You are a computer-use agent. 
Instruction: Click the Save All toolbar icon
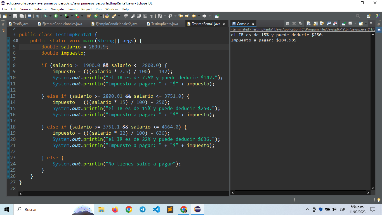tap(22, 16)
